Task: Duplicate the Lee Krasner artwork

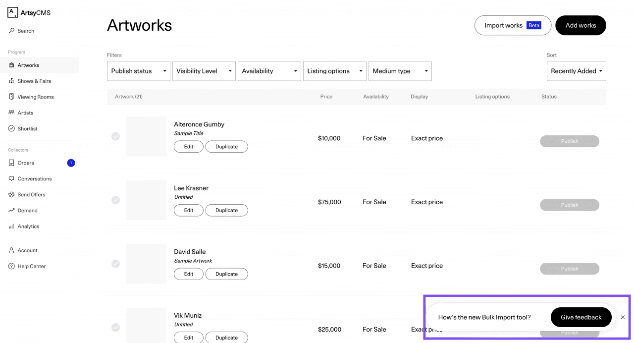Action: [x=227, y=210]
